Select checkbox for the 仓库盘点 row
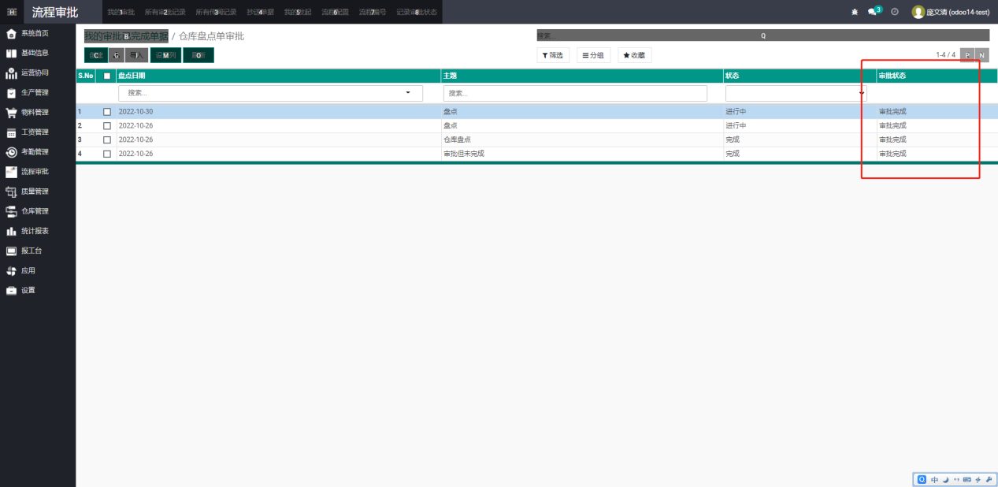This screenshot has width=998, height=487. [x=107, y=140]
